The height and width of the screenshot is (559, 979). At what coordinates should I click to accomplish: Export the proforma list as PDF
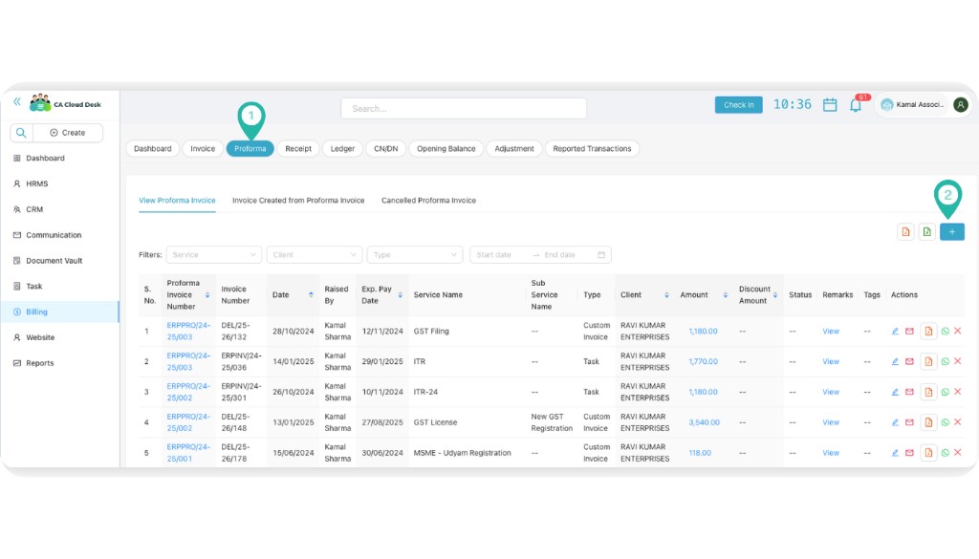903,231
